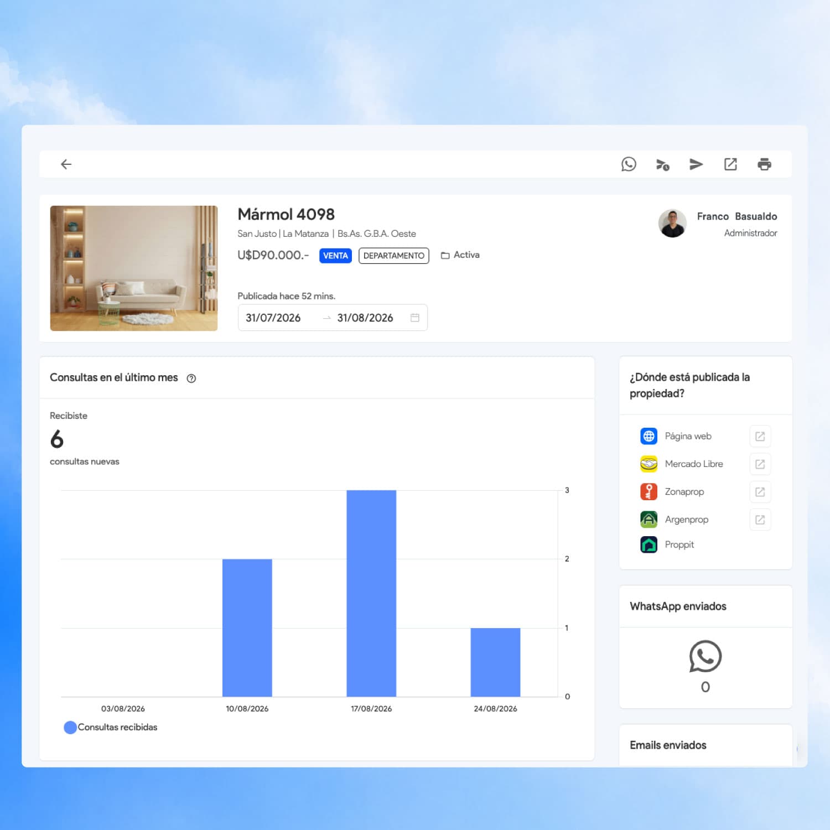The image size is (830, 830).
Task: Open external link for Argenprop
Action: pyautogui.click(x=760, y=520)
